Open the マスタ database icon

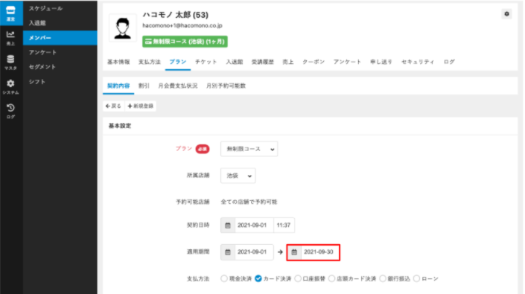click(10, 63)
